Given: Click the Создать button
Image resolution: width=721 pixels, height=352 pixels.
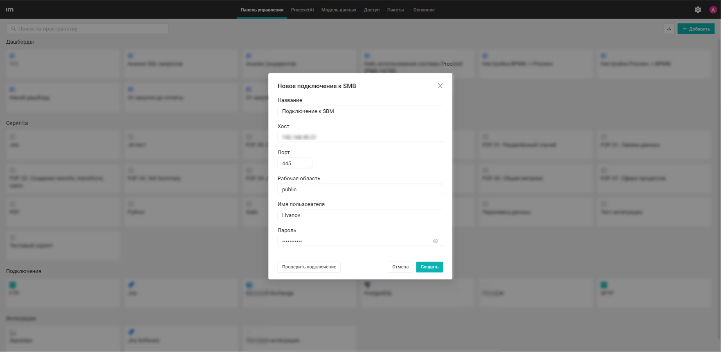Looking at the screenshot, I should pyautogui.click(x=429, y=267).
